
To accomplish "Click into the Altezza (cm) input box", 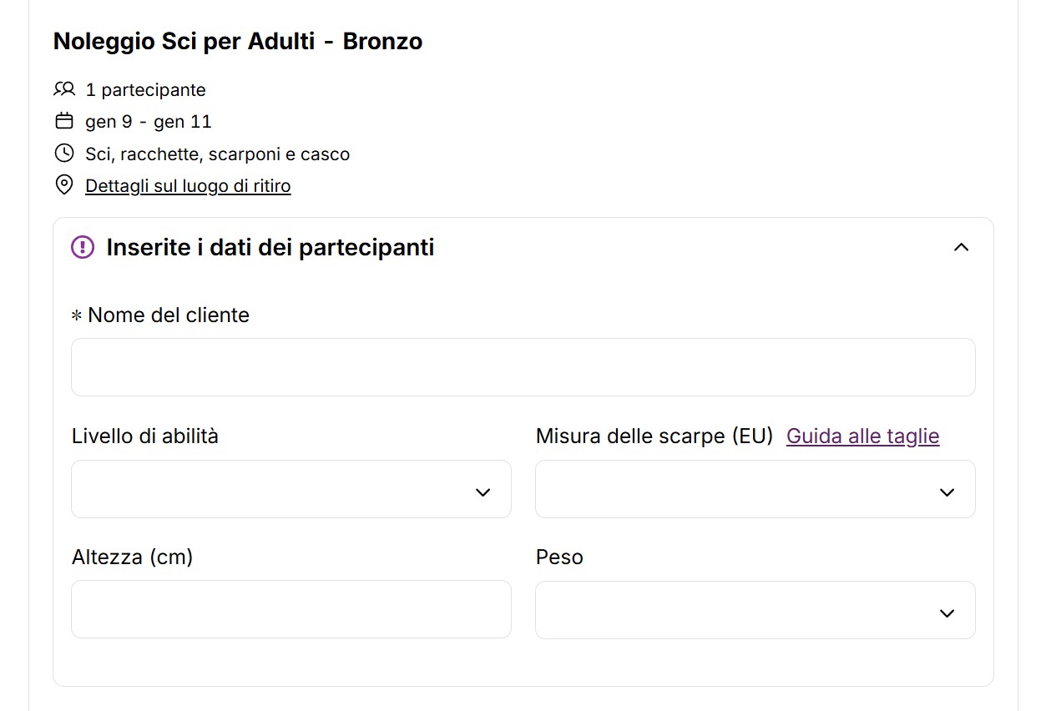I will coord(291,609).
